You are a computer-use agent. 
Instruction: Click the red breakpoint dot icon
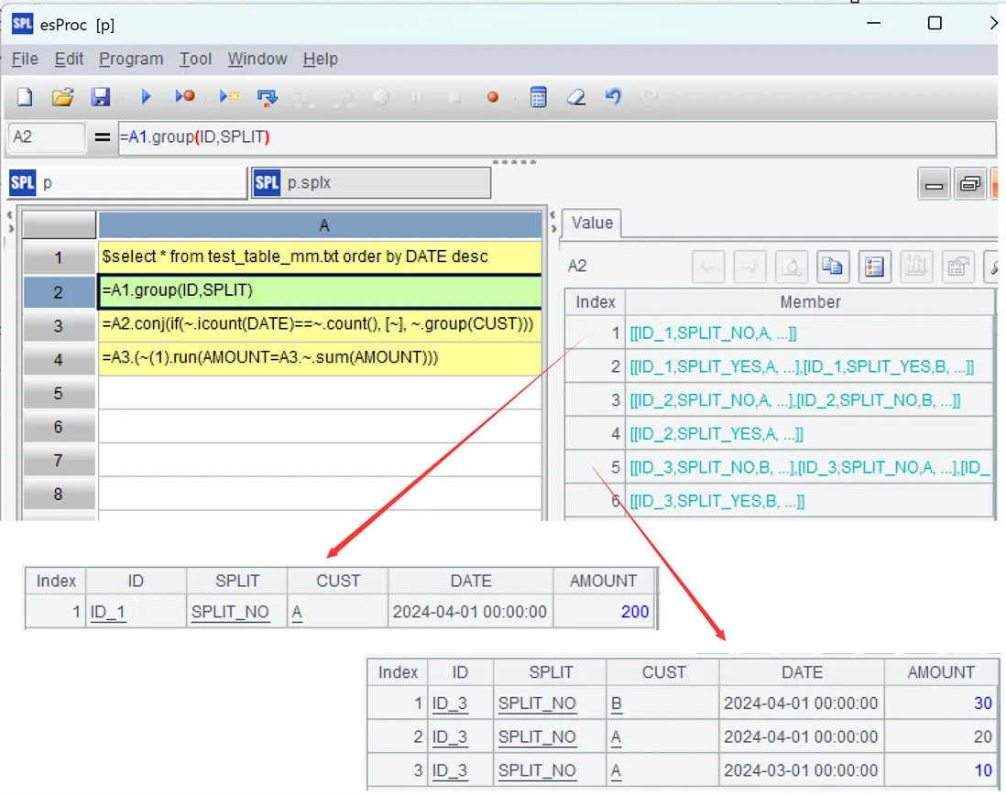click(492, 97)
